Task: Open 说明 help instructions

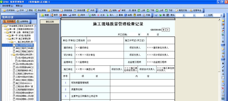Action: point(137,15)
